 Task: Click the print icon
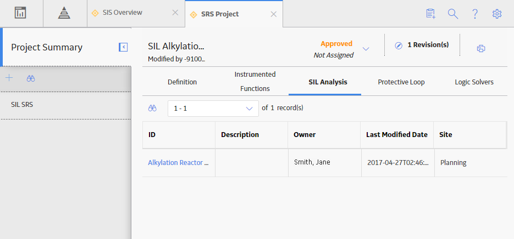pyautogui.click(x=481, y=49)
